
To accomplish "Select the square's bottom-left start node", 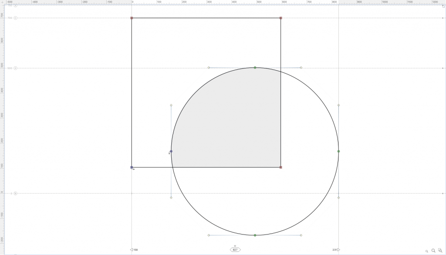I will (132, 167).
